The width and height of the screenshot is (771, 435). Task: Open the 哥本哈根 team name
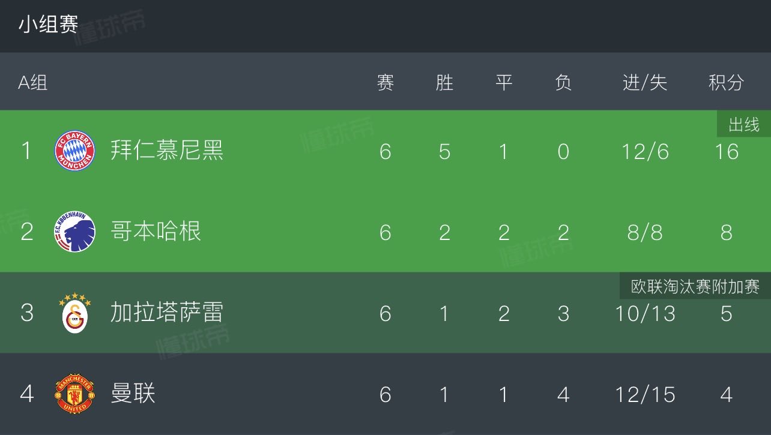click(x=156, y=232)
